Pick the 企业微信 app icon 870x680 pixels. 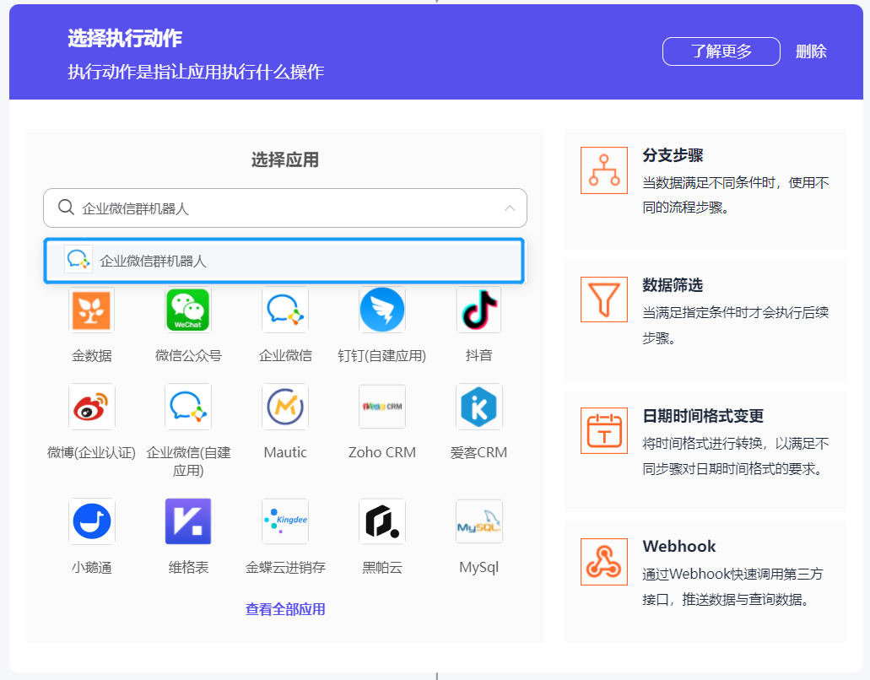[285, 310]
